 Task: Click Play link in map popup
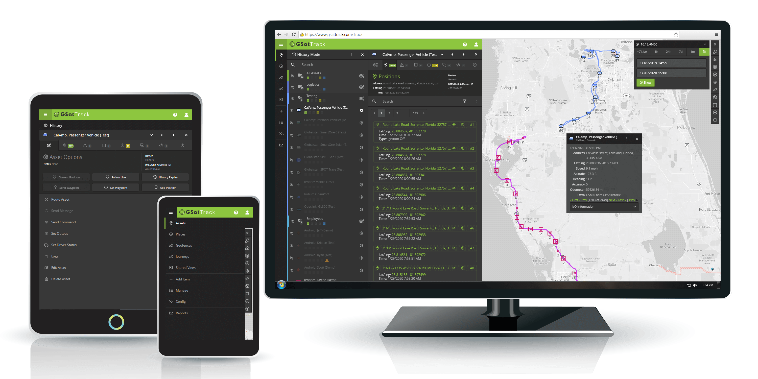coord(632,200)
